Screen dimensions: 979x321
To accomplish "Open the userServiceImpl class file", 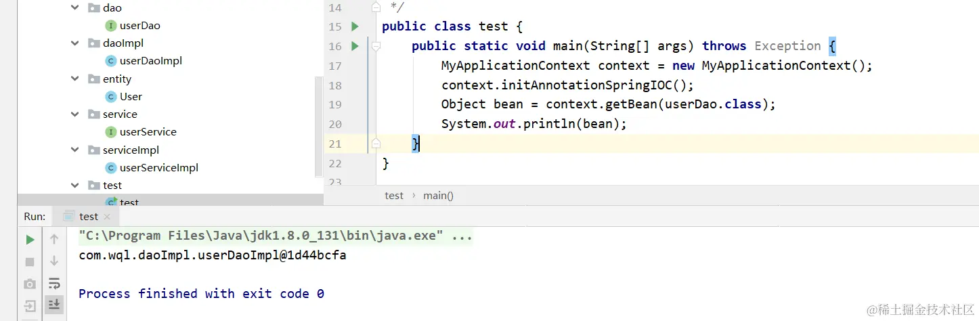I will click(x=158, y=167).
